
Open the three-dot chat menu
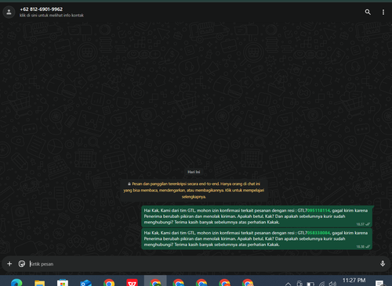(x=383, y=13)
